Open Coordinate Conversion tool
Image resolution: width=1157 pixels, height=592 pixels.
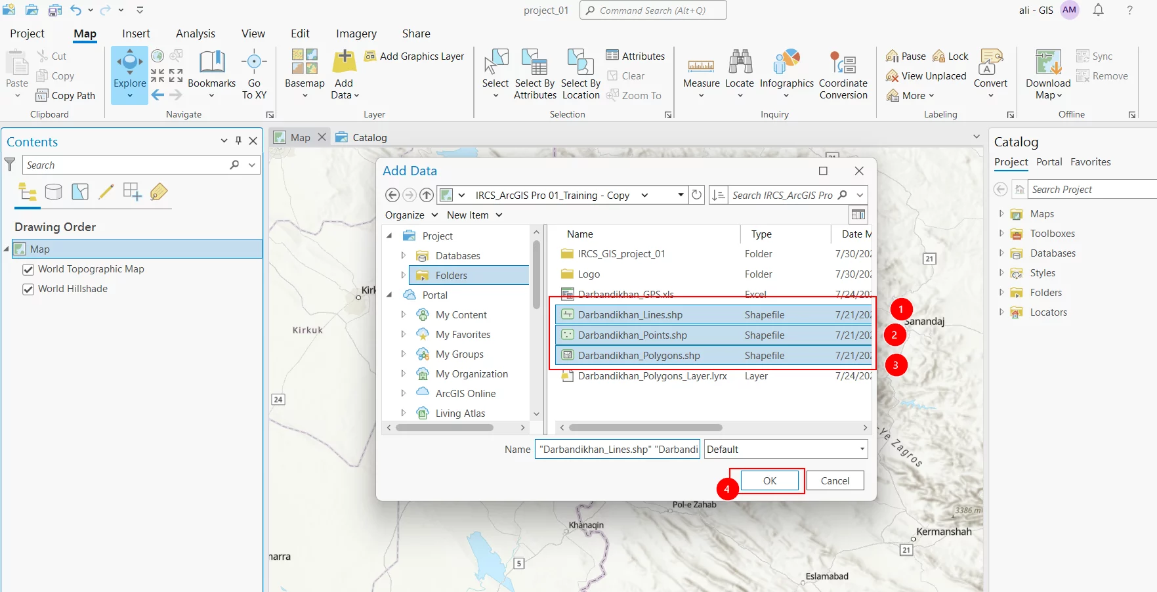(x=843, y=74)
